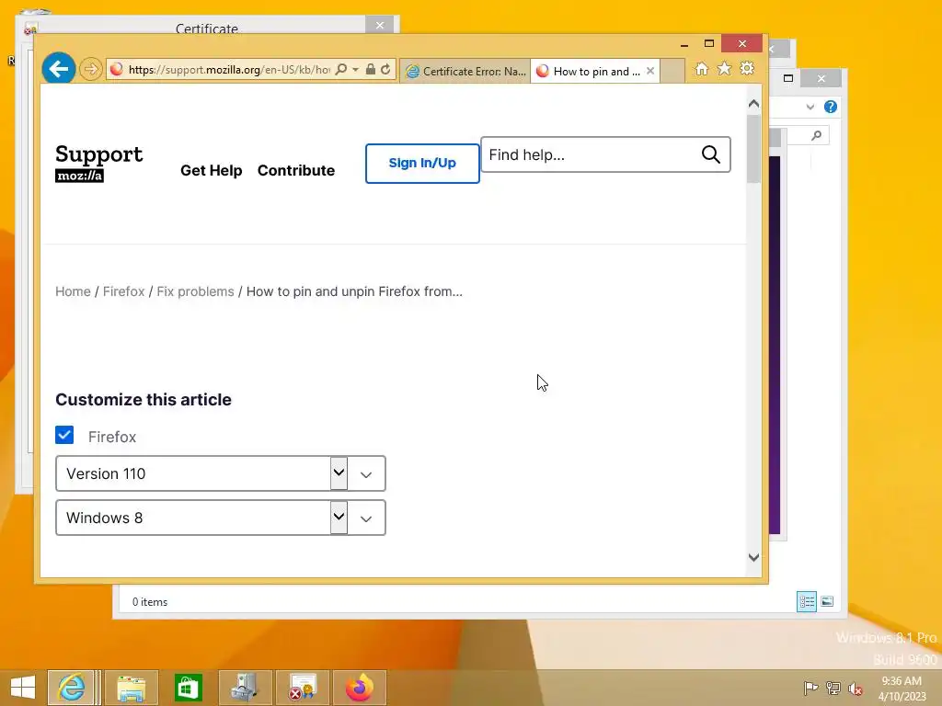Select the 'How to pin and...' tab

click(x=588, y=72)
